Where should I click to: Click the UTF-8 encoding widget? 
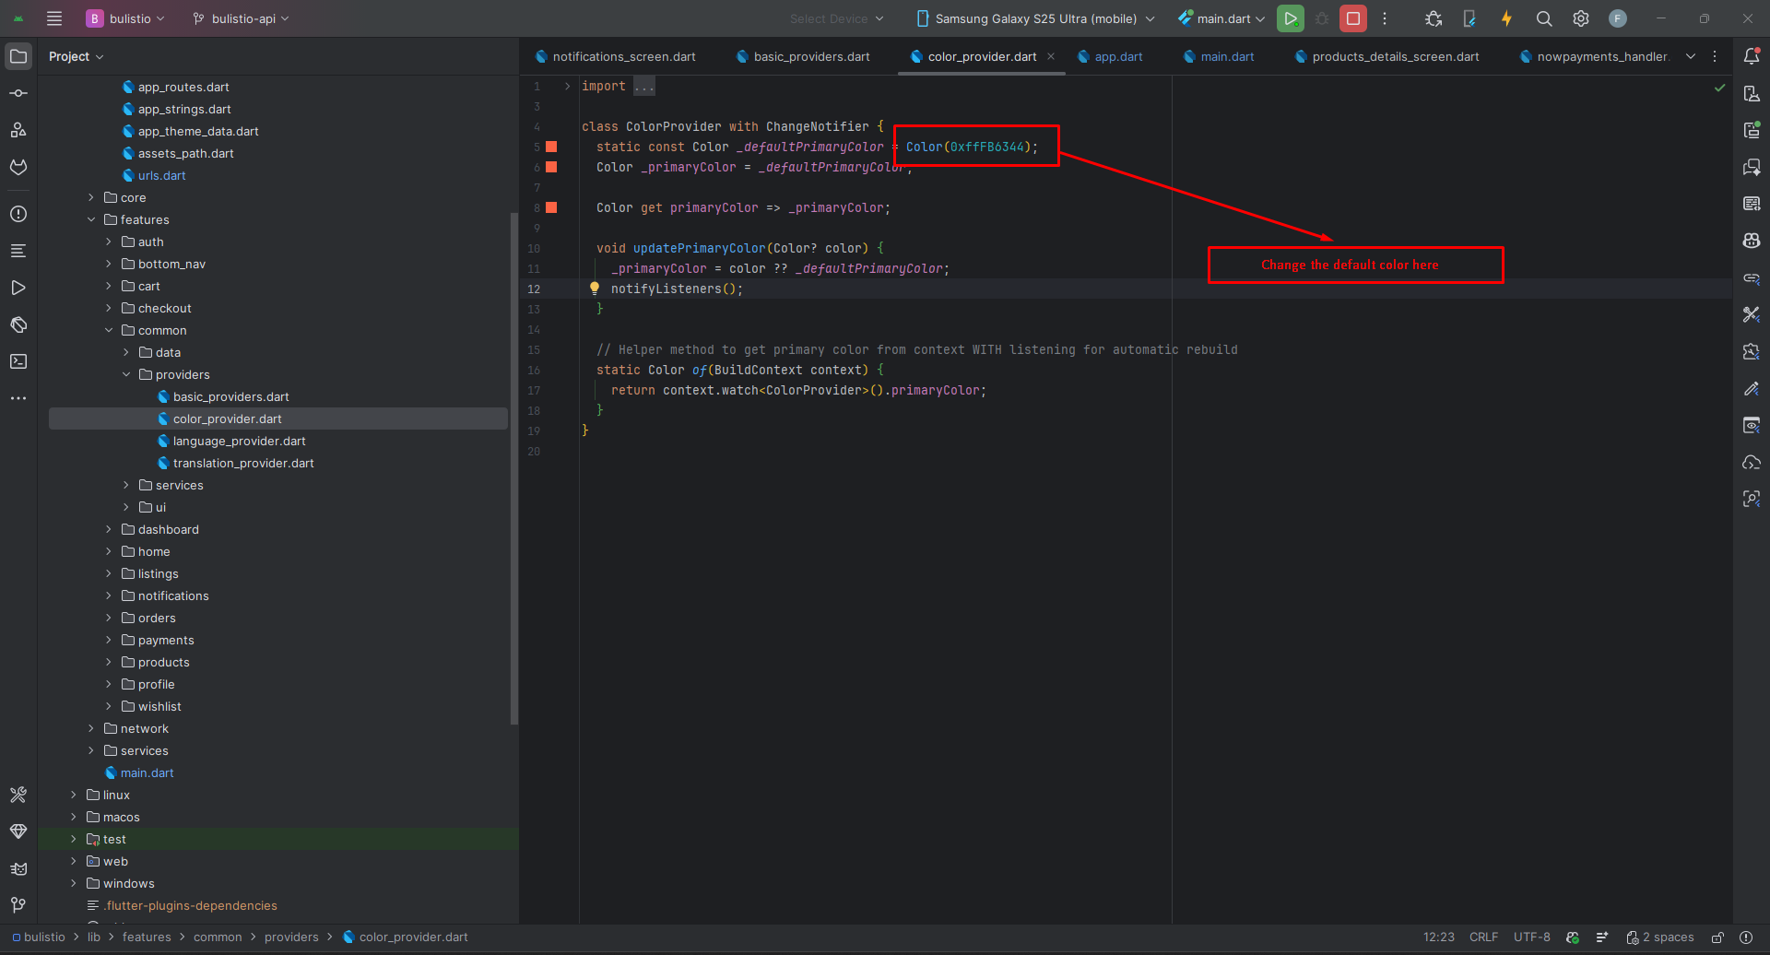(x=1532, y=937)
